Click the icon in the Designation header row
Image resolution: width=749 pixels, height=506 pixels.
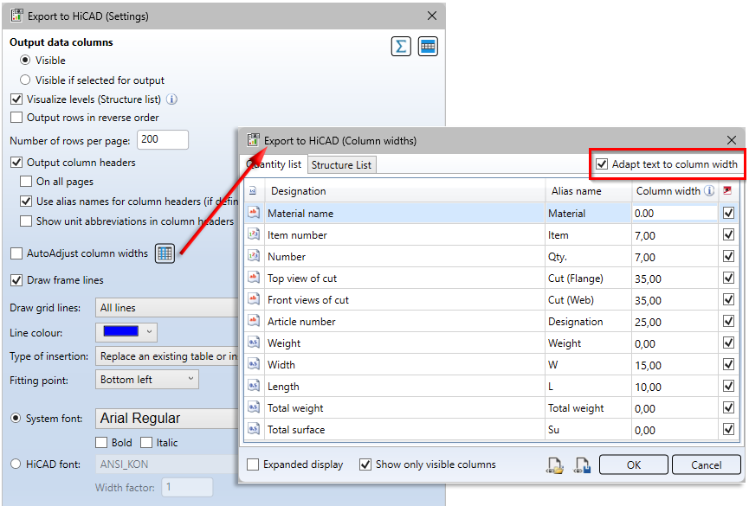253,191
